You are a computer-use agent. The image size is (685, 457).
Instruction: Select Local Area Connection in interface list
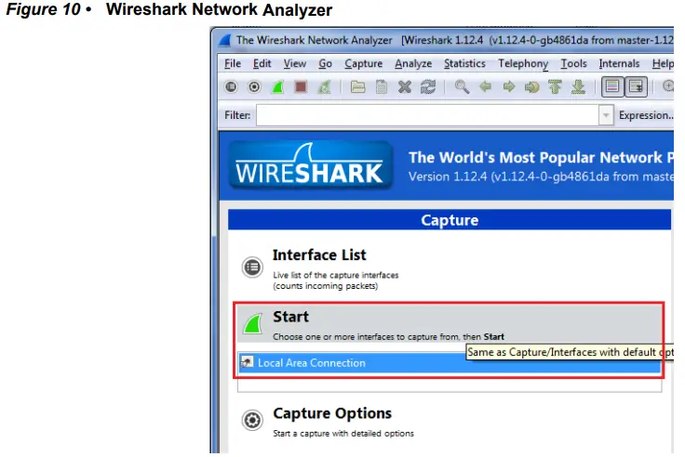tap(450, 363)
